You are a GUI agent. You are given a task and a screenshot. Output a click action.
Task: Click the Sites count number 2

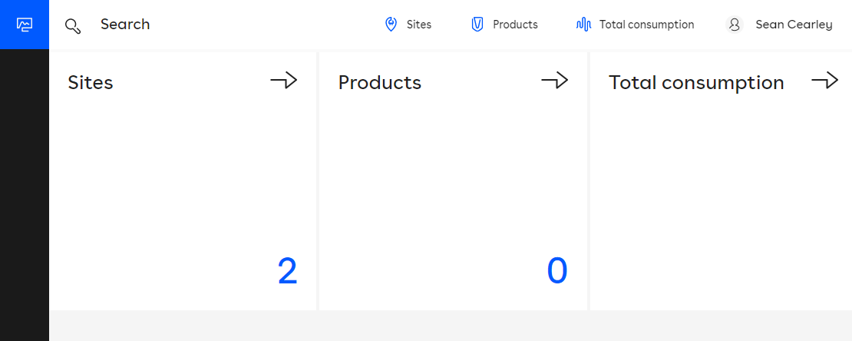287,271
